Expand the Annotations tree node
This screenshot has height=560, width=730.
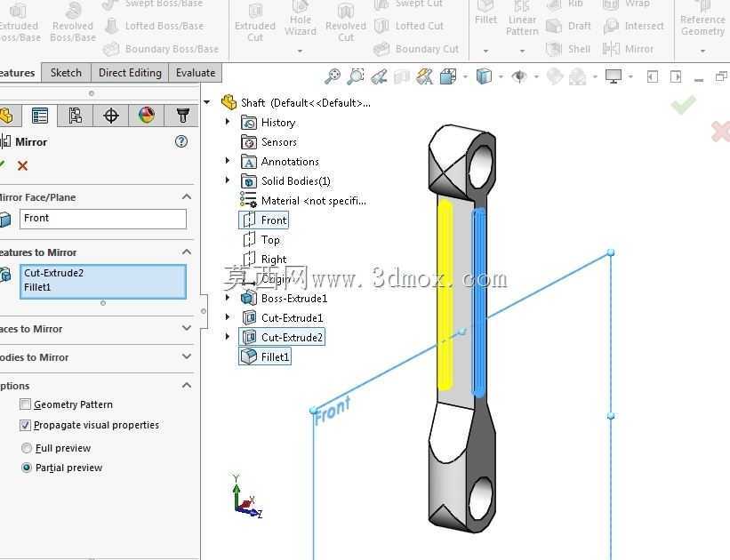[x=228, y=161]
